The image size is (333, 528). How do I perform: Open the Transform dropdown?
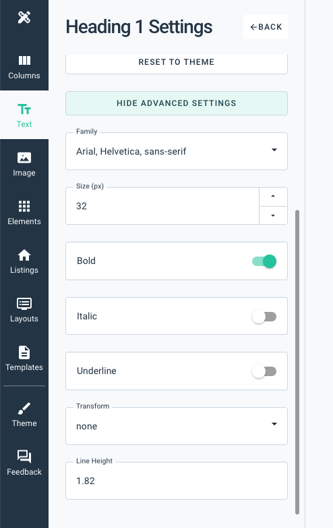177,426
